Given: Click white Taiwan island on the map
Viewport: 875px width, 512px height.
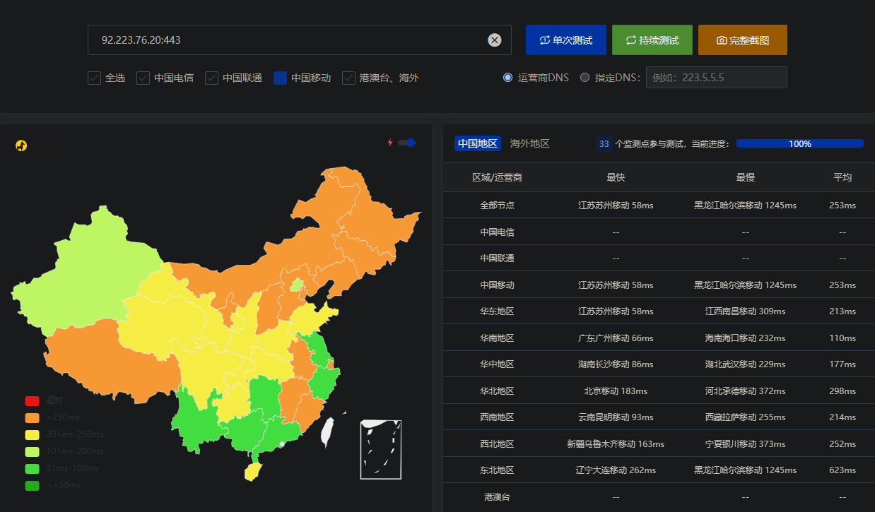Looking at the screenshot, I should pyautogui.click(x=327, y=431).
